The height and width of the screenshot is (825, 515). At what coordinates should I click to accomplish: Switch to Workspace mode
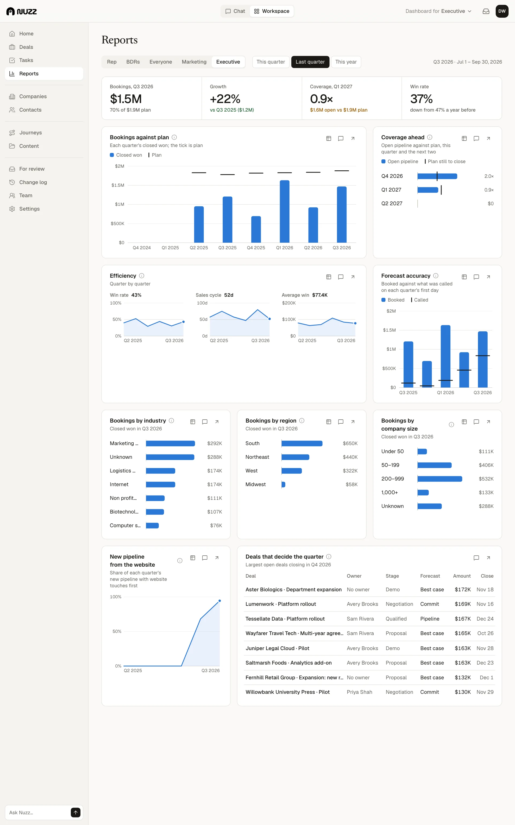(x=271, y=11)
